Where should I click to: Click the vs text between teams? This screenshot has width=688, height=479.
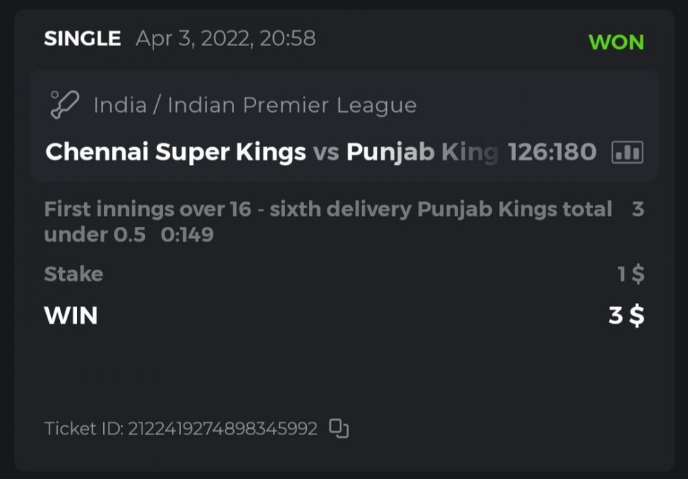pyautogui.click(x=326, y=152)
